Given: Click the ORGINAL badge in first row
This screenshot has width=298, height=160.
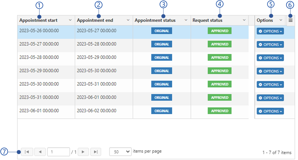Looking at the screenshot, I should click(x=162, y=31).
